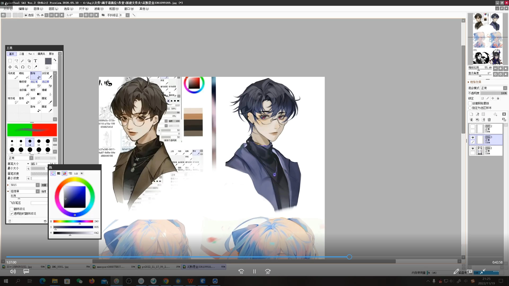Switch to 厚涂 tool tab
Image resolution: width=509 pixels, height=286 pixels.
pos(51,54)
